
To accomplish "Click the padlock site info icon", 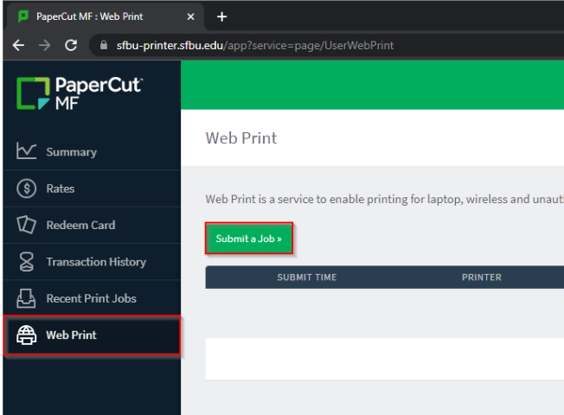I will 104,45.
